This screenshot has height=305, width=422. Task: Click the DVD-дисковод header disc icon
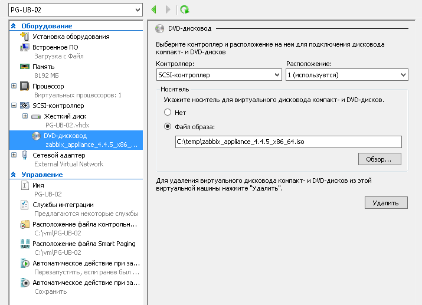point(159,28)
